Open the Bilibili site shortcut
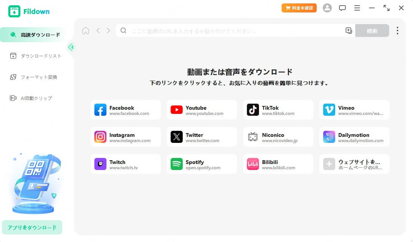413x242 pixels. tap(278, 164)
